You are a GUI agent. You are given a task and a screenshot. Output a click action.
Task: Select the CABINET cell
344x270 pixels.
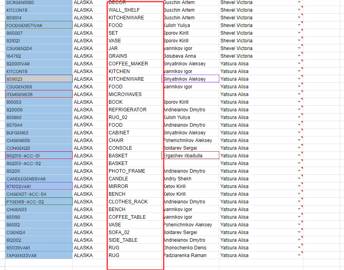click(134, 133)
